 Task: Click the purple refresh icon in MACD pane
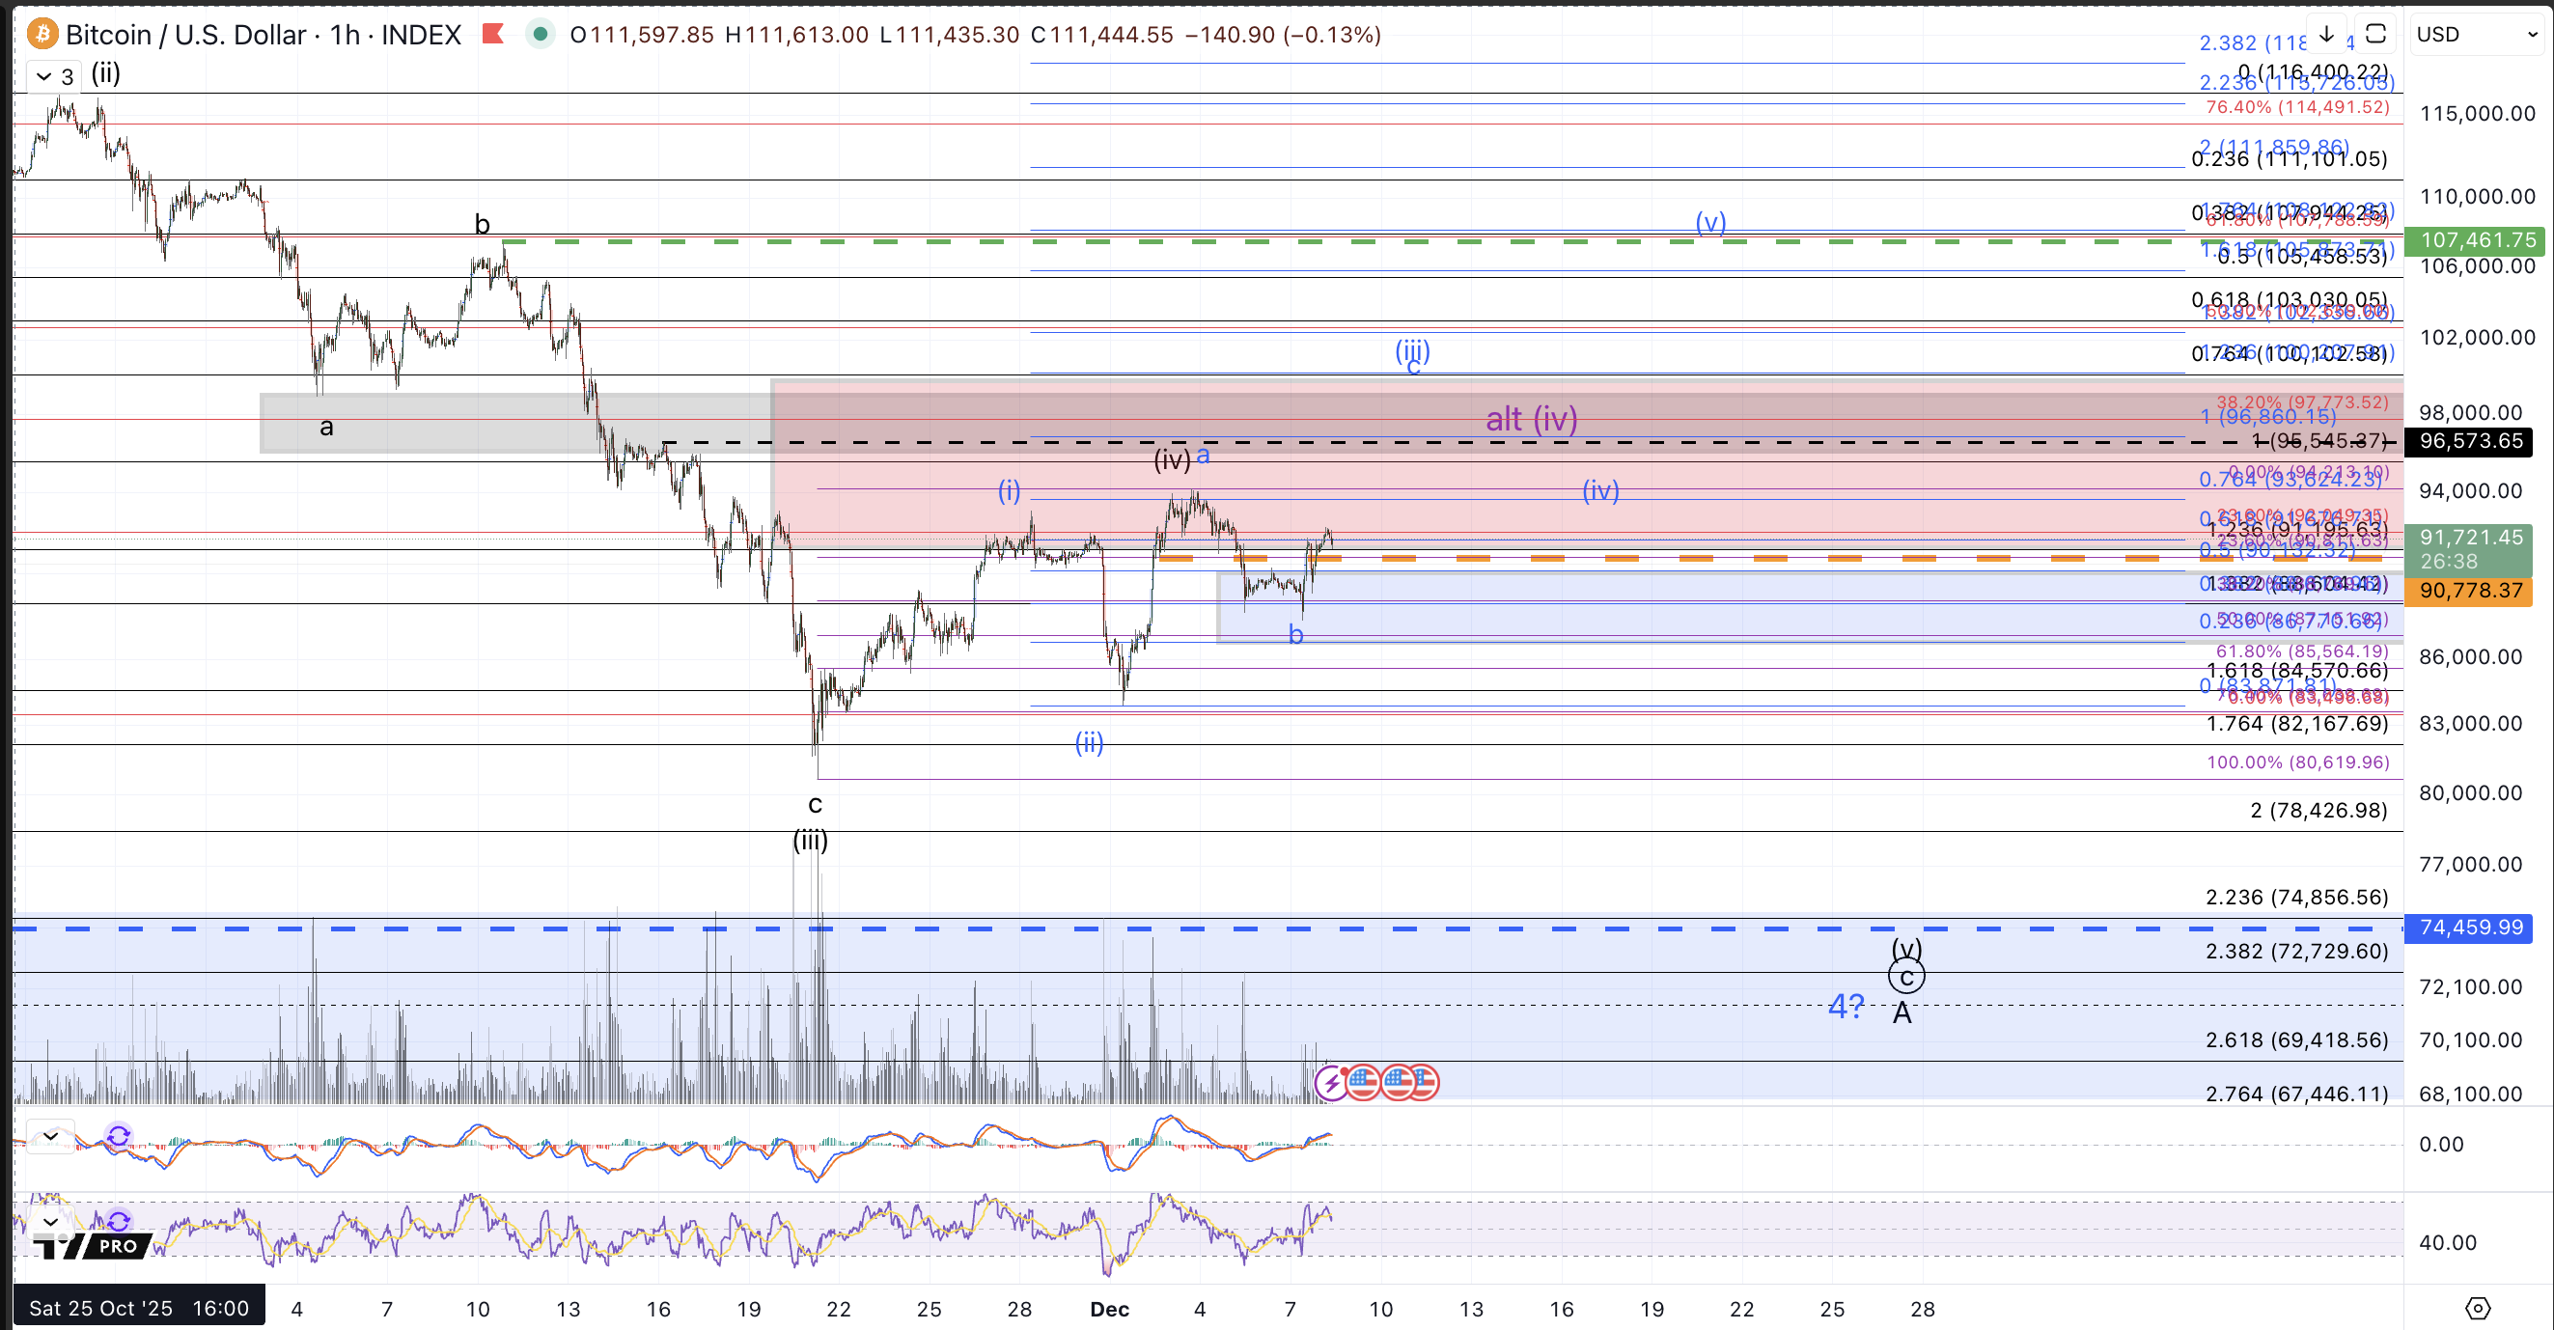pos(118,1136)
